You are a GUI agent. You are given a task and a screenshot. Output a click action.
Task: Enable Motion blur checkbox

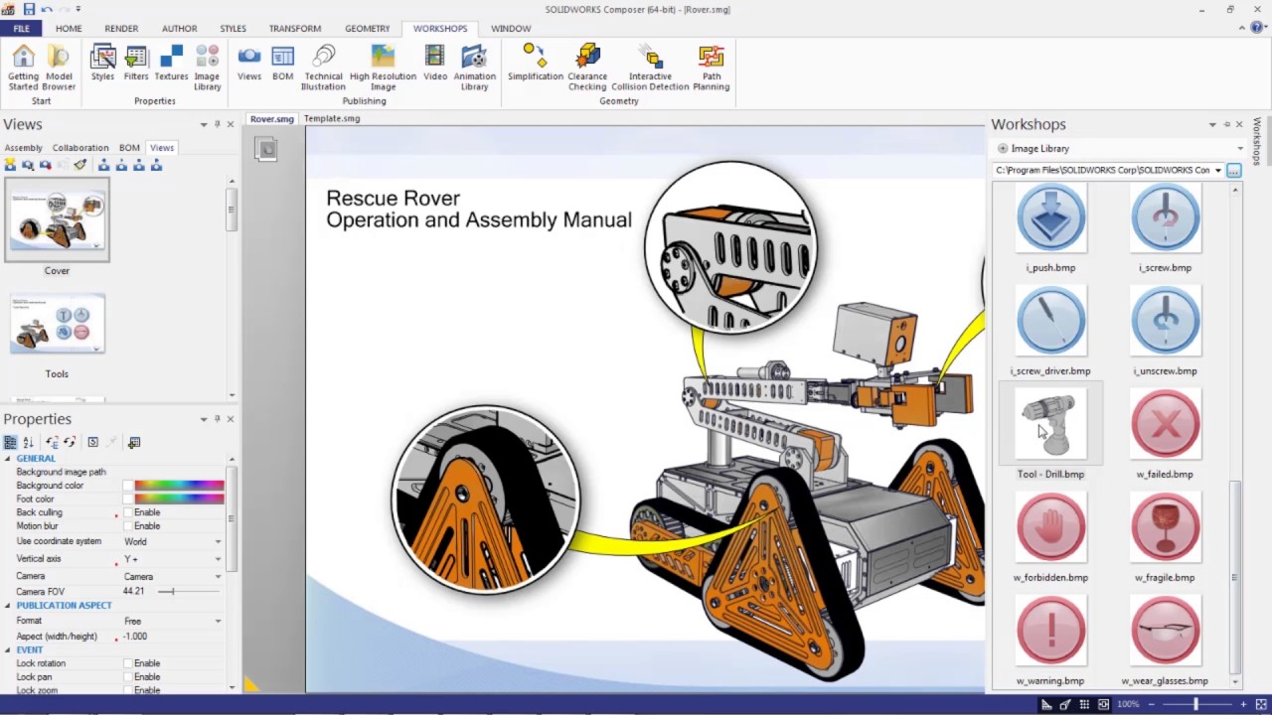(127, 526)
